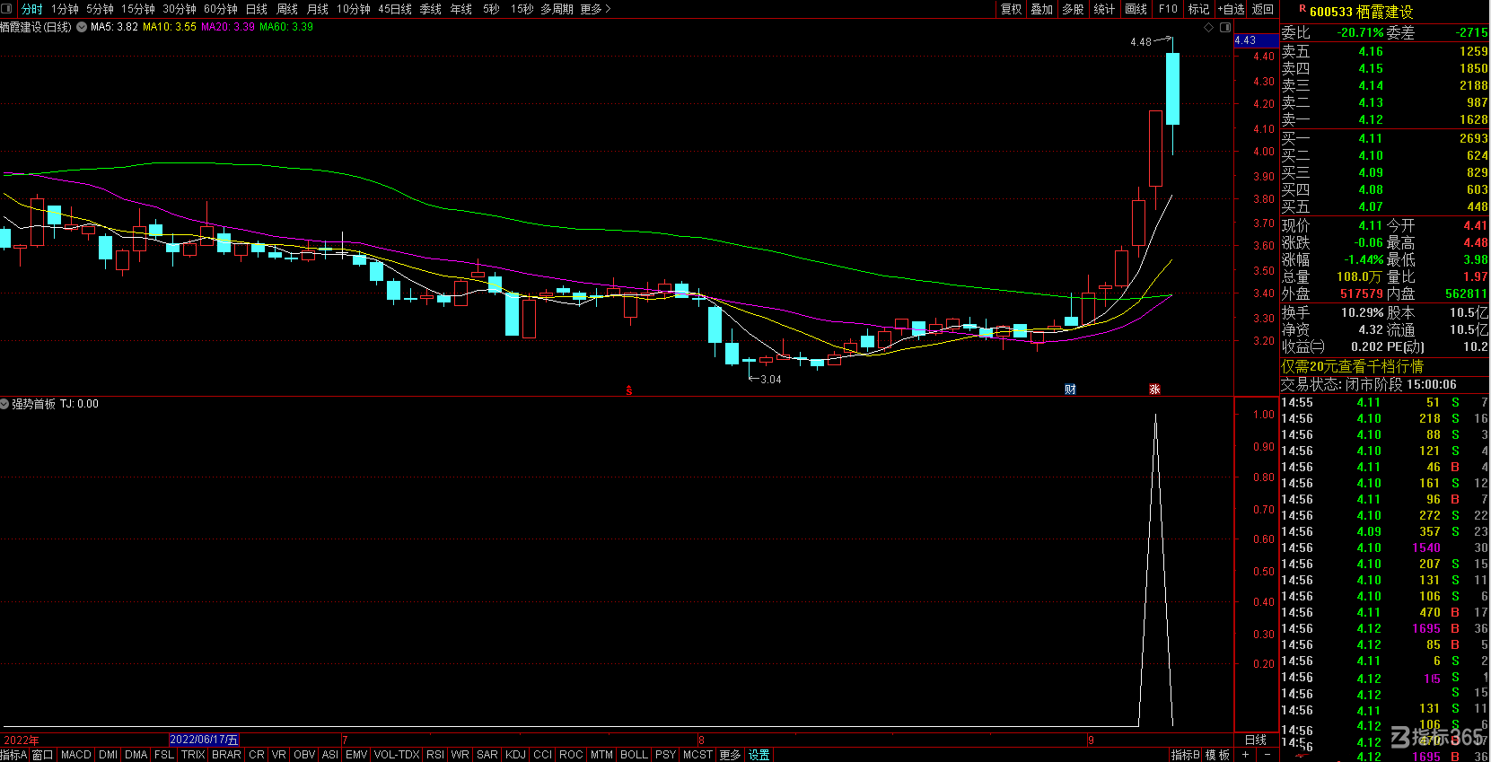
Task: Switch to 日线 daily chart
Action: point(257,9)
